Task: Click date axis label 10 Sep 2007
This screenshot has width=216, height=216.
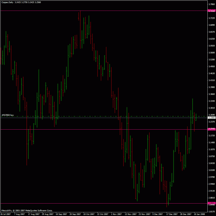Action: click(61, 214)
